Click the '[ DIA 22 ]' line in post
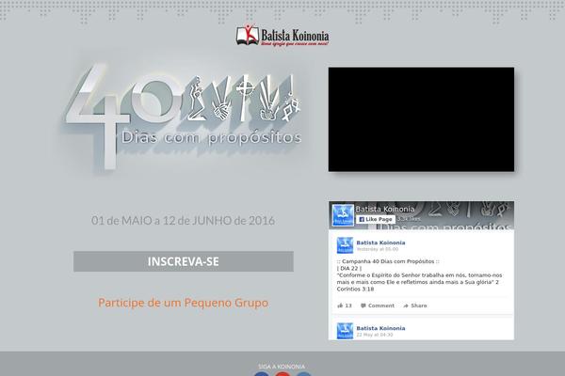 point(349,268)
